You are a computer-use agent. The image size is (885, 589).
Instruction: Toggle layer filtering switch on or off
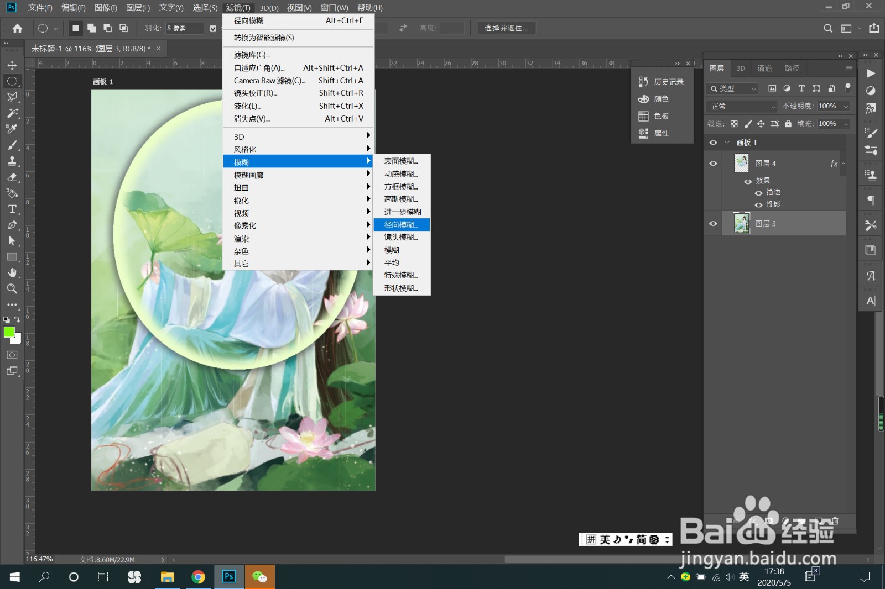[x=848, y=87]
